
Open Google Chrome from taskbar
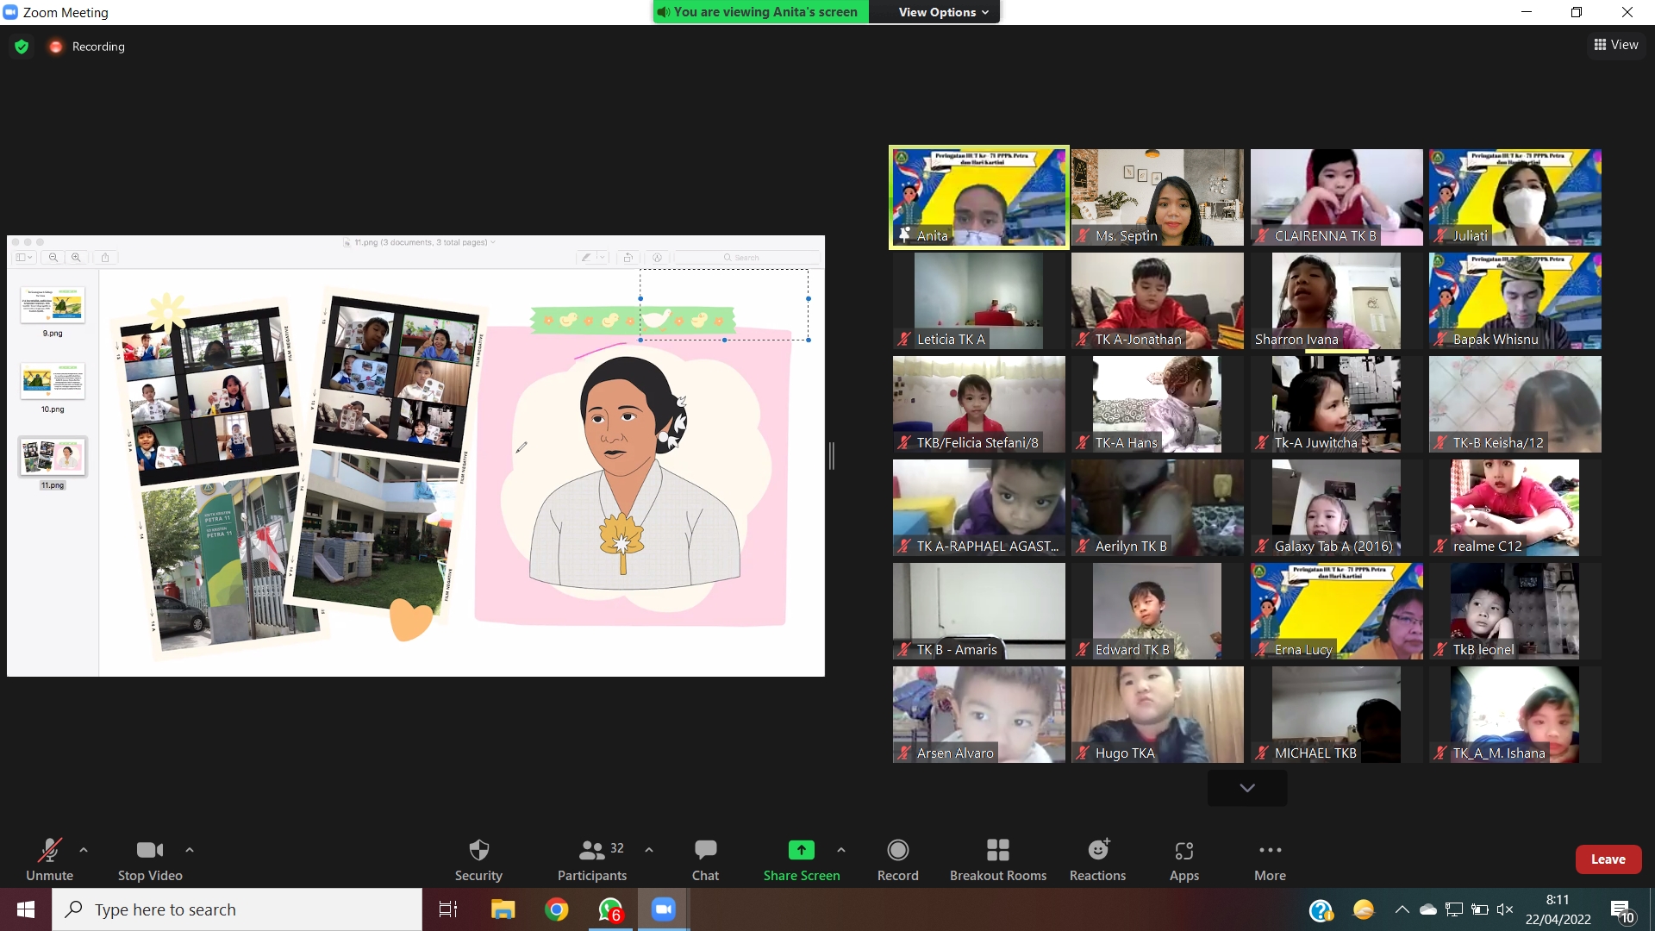pyautogui.click(x=557, y=909)
